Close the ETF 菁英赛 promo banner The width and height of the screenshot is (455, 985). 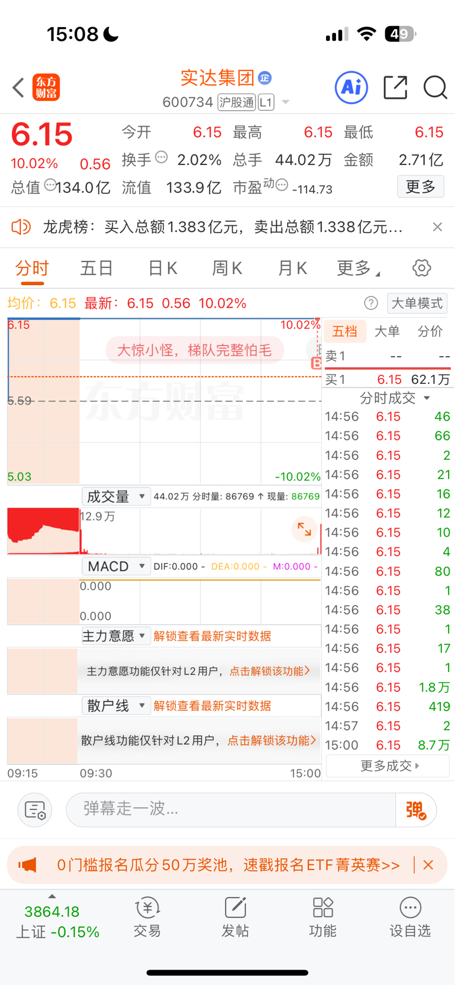point(428,865)
